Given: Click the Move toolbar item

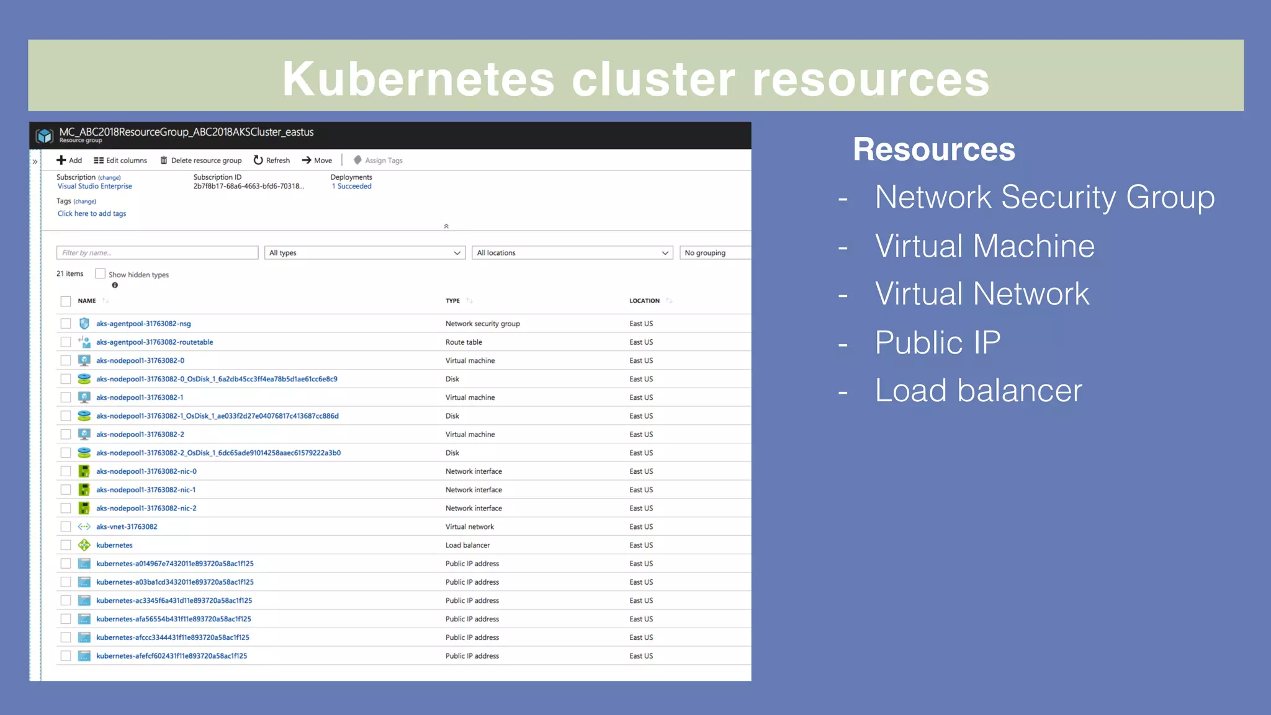Looking at the screenshot, I should point(317,160).
